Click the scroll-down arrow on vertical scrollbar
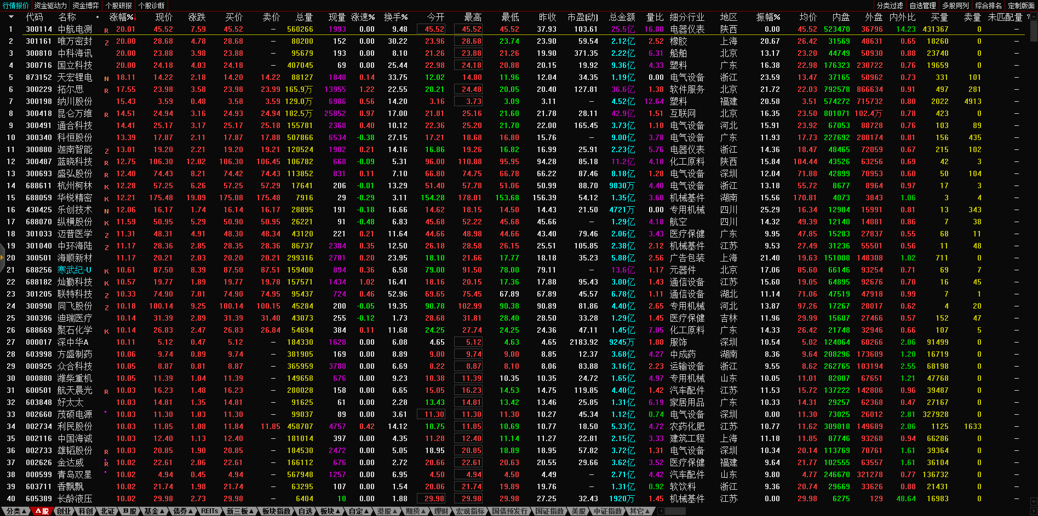 tap(1033, 501)
